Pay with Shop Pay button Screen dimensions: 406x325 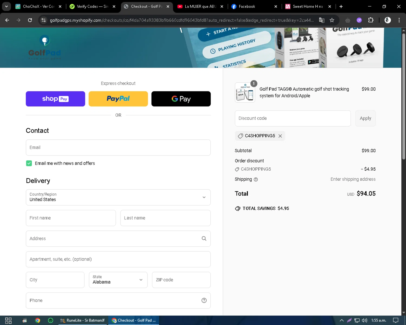tap(55, 99)
